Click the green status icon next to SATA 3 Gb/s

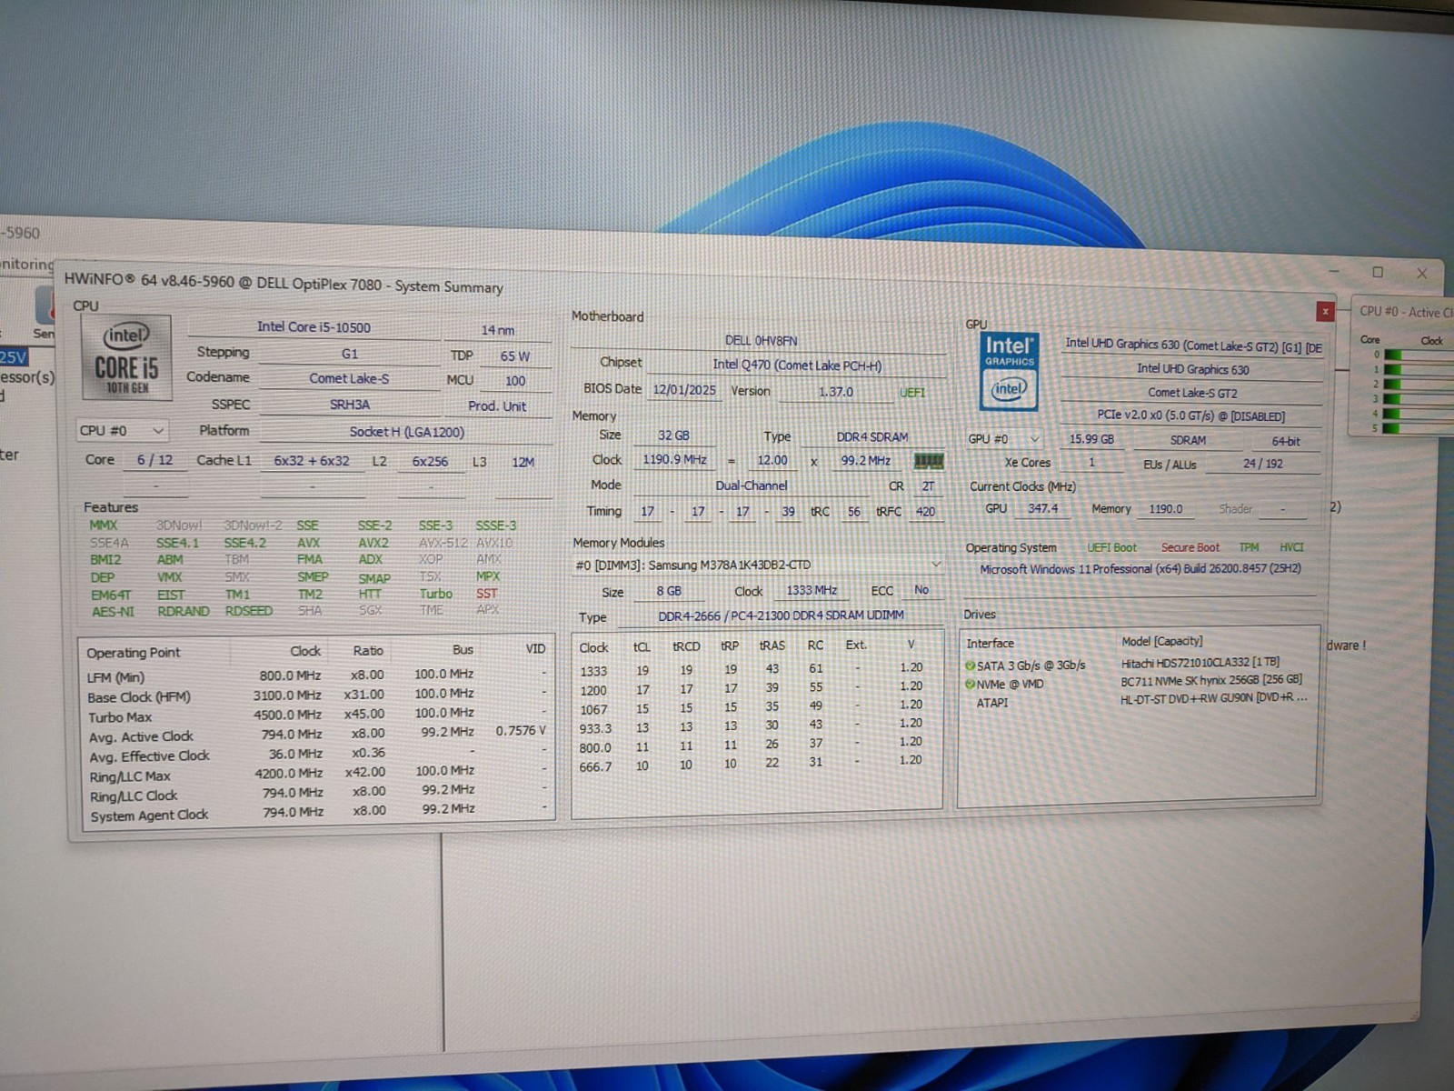pos(970,666)
